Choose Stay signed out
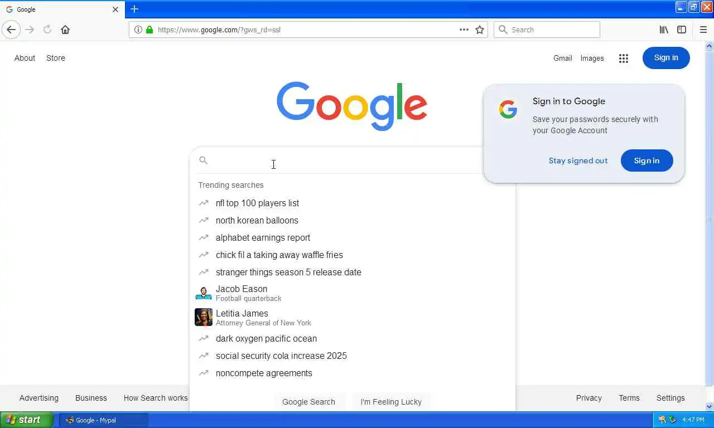 (x=578, y=160)
